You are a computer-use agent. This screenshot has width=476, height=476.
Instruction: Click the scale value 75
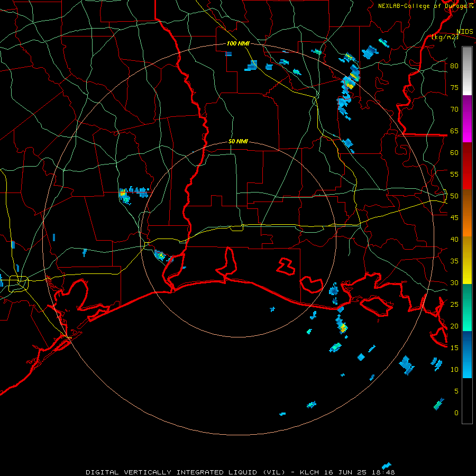(x=454, y=88)
